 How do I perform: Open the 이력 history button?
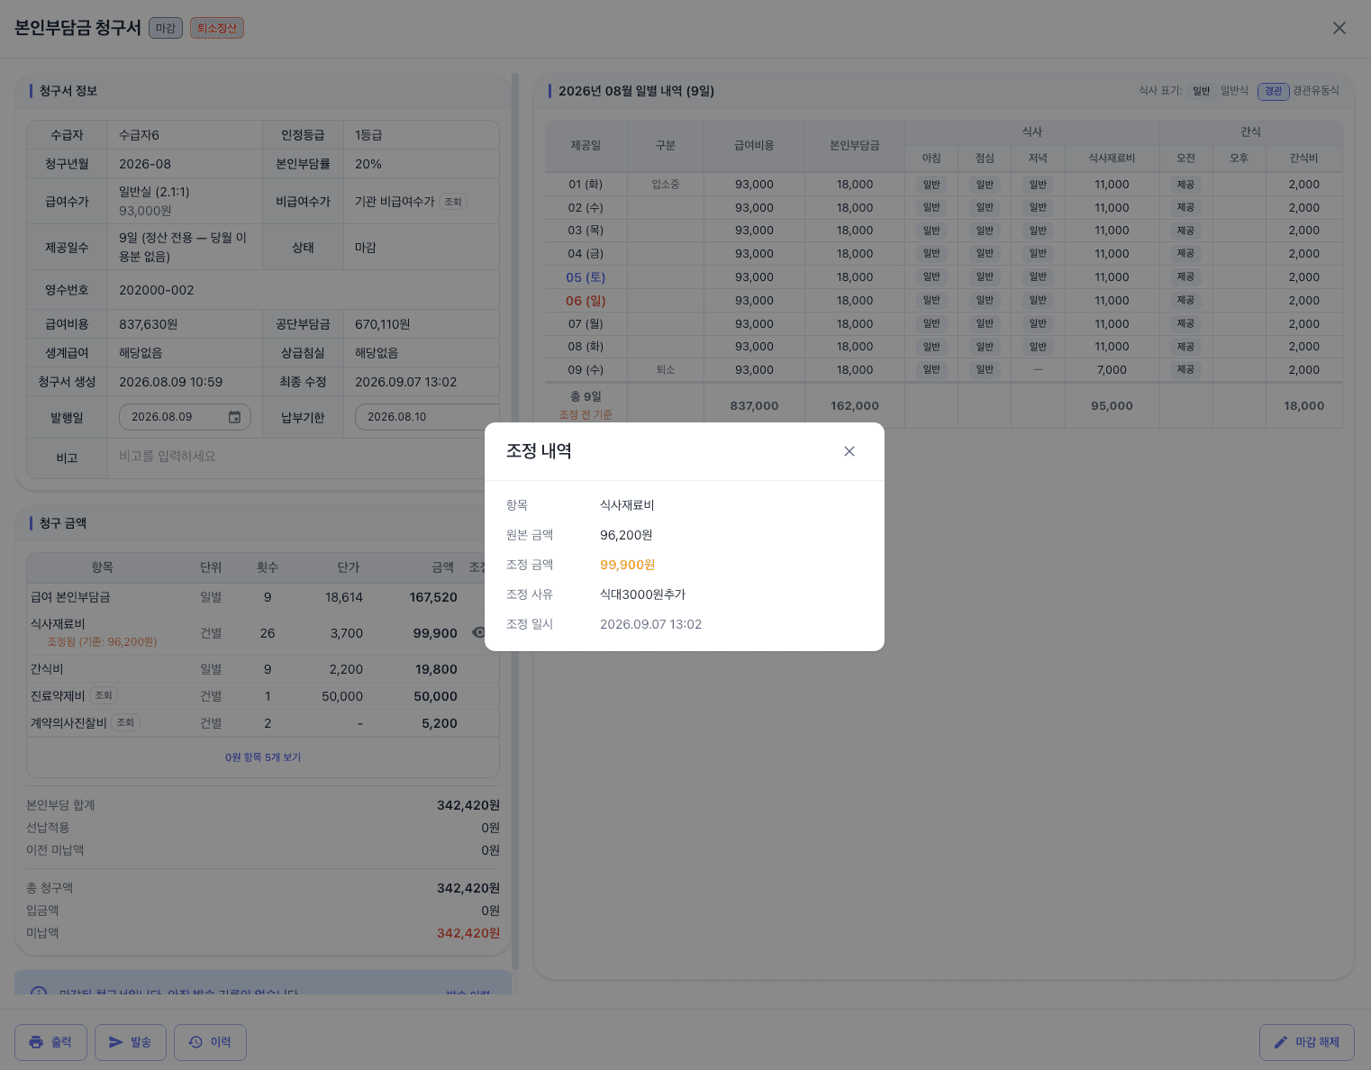[210, 1042]
